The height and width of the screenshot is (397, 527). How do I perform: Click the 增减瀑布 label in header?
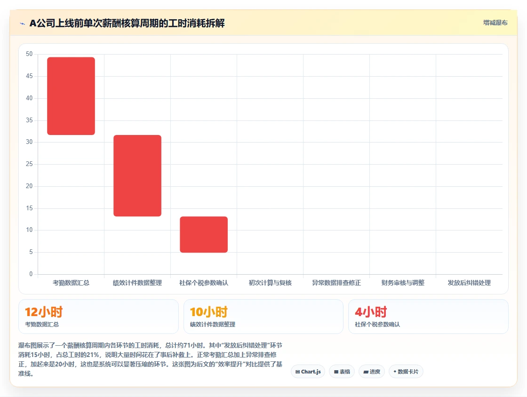coord(495,23)
